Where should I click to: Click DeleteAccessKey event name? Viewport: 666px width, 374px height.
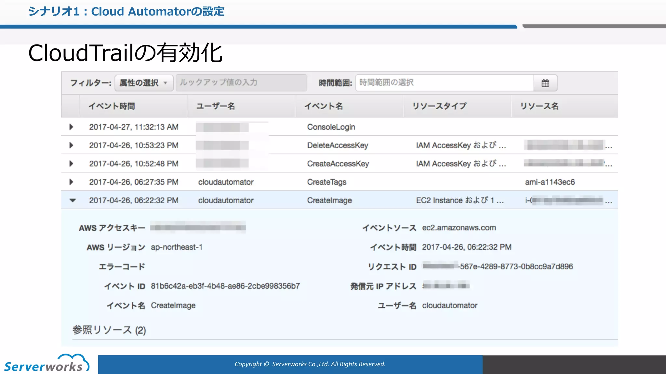click(338, 145)
